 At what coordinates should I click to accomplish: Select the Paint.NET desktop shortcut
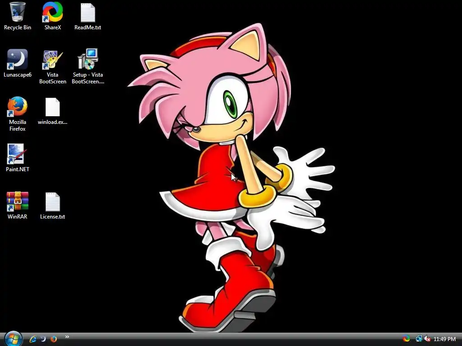point(18,158)
